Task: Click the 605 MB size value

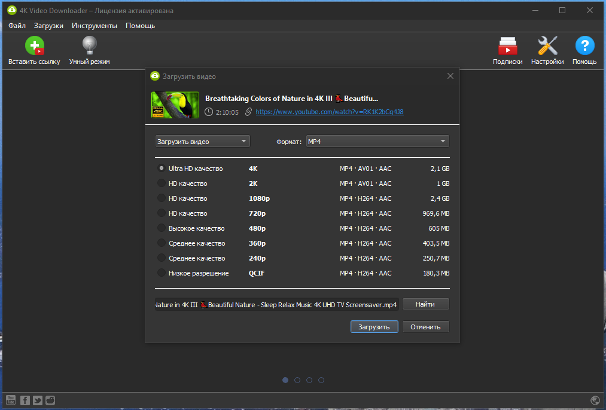Action: point(438,228)
